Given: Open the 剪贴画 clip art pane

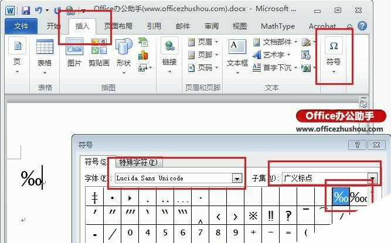Looking at the screenshot, I should 99,53.
